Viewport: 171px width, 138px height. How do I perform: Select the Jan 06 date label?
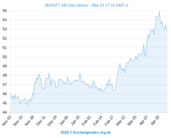click(64, 120)
